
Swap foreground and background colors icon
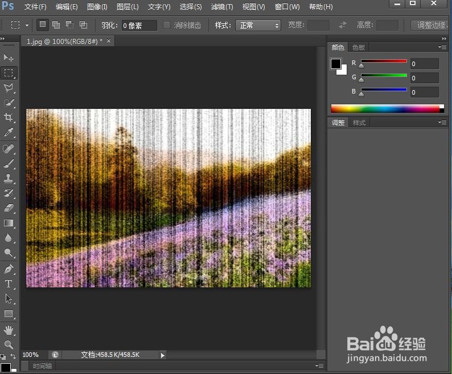[13, 356]
